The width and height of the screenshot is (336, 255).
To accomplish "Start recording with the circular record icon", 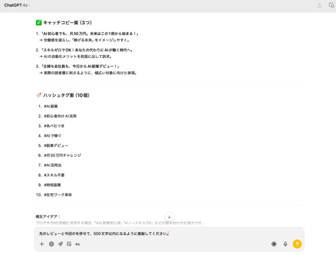I will [274, 244].
